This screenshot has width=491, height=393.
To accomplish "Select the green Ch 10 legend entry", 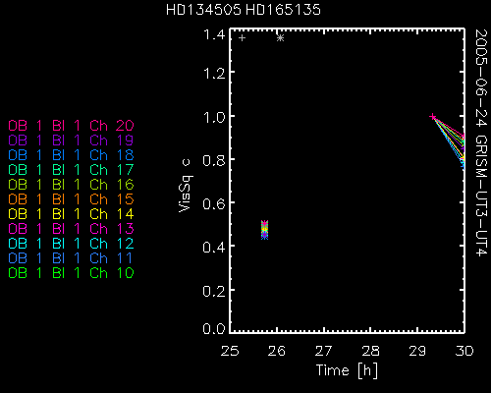I will [x=71, y=273].
